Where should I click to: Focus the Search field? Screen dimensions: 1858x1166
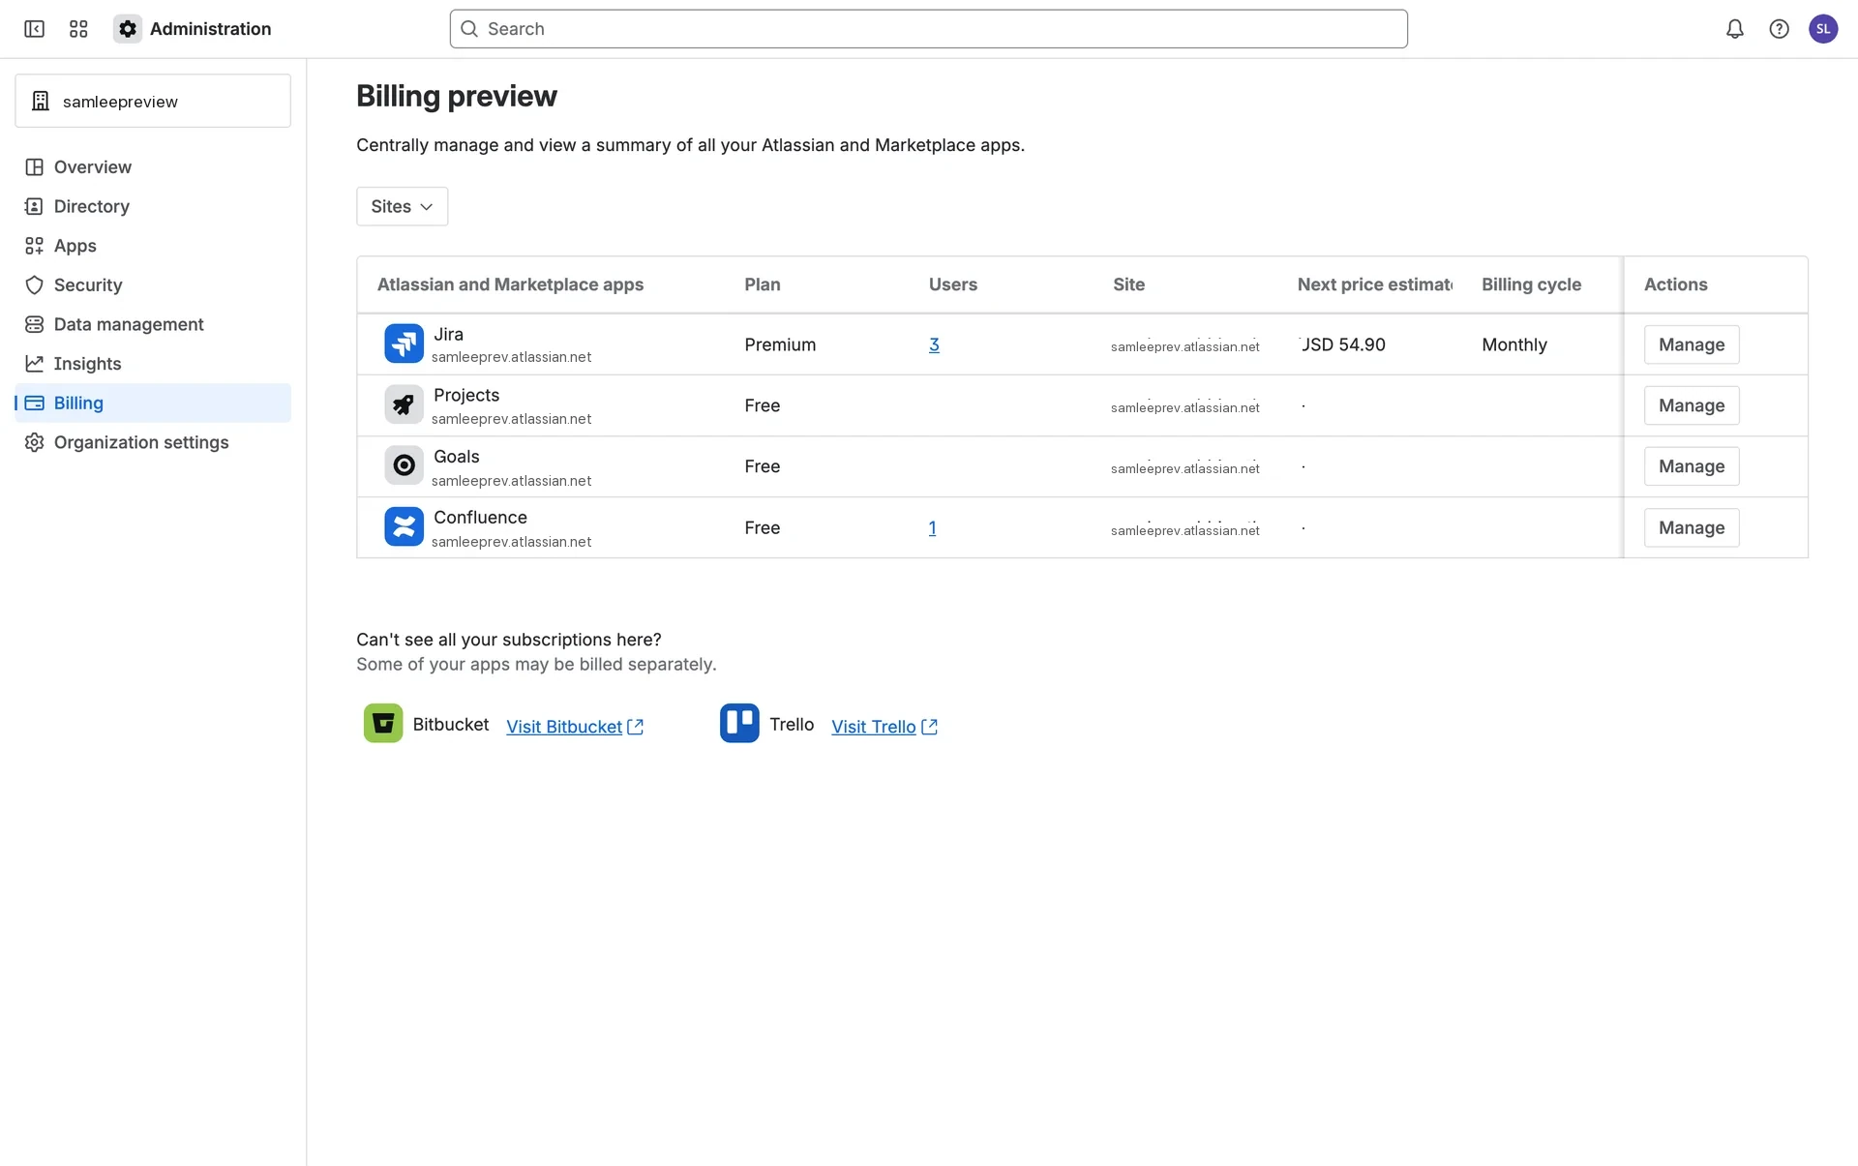tap(928, 29)
